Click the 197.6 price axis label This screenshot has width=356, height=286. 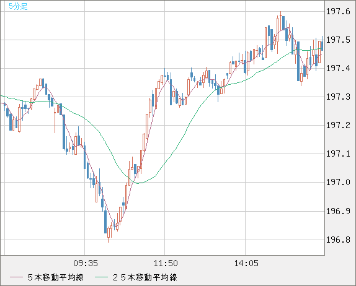pos(338,11)
